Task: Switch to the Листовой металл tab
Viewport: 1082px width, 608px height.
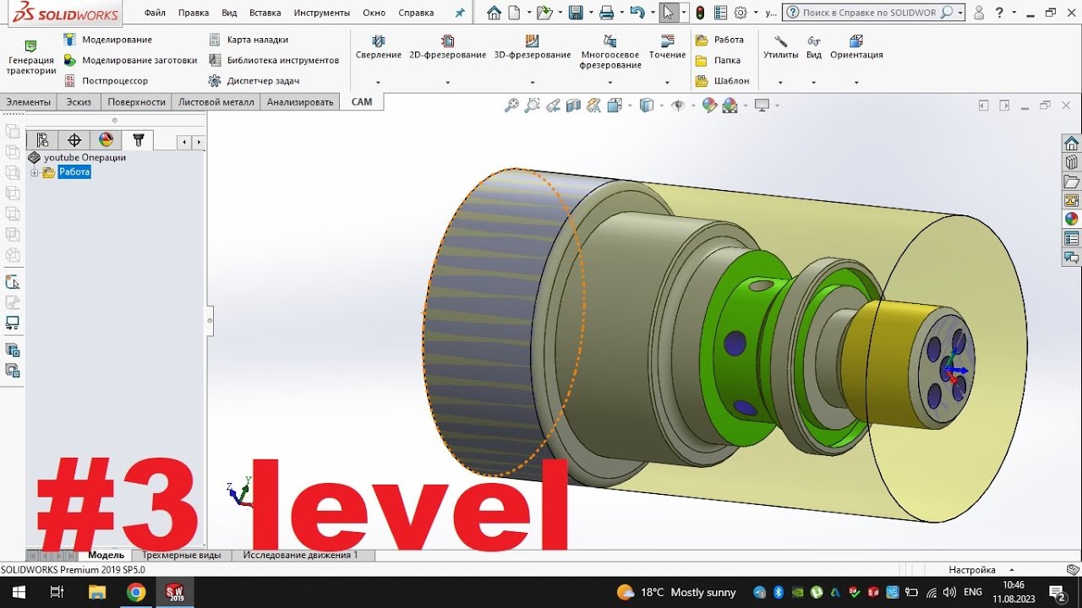Action: click(x=216, y=102)
